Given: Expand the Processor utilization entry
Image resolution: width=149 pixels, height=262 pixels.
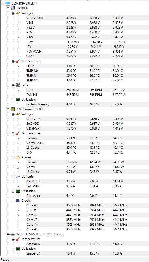Looking at the screenshot, I should coord(18,196).
